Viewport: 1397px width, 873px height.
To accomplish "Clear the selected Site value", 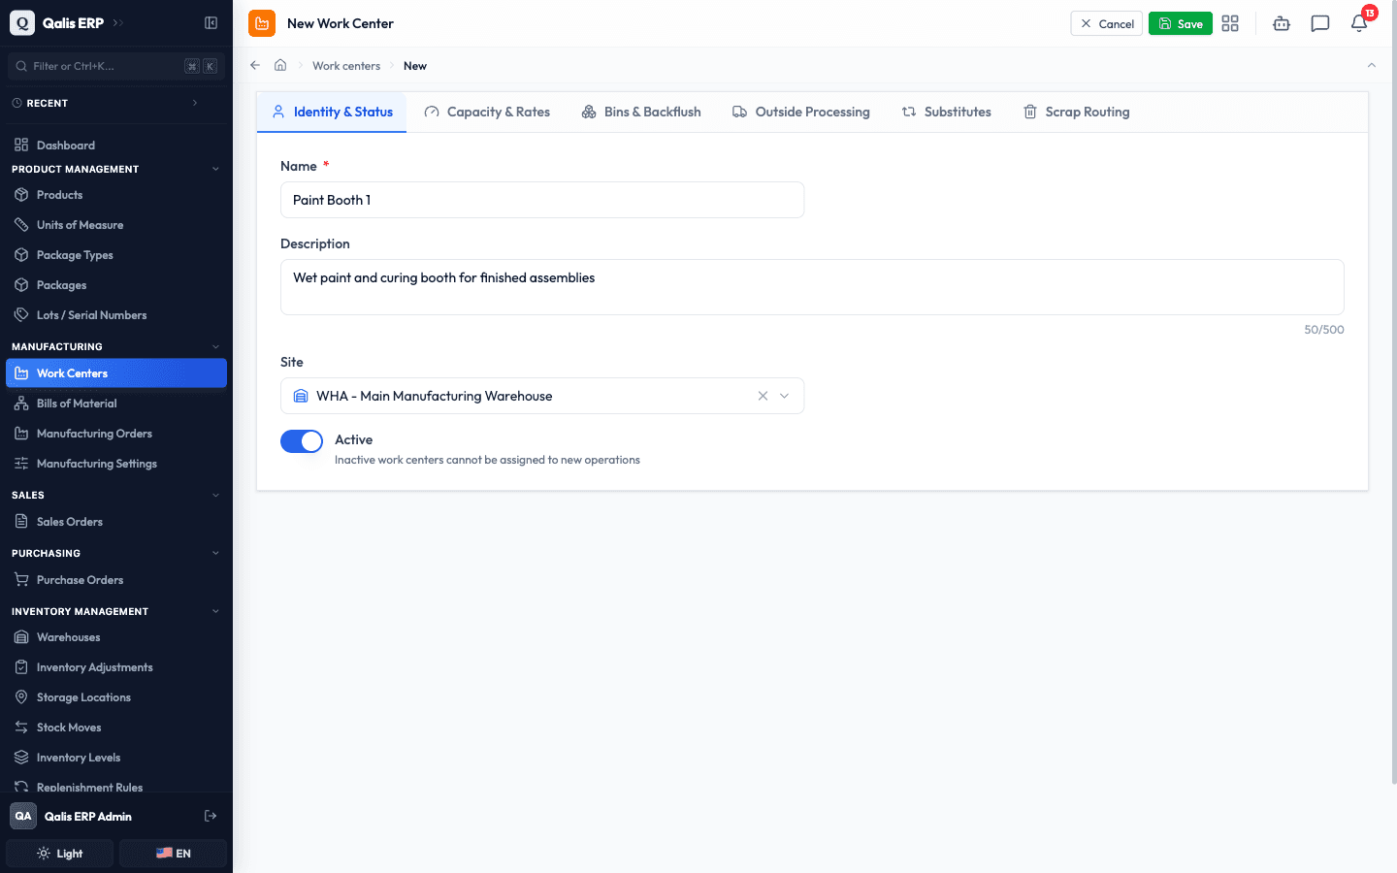I will coord(763,396).
